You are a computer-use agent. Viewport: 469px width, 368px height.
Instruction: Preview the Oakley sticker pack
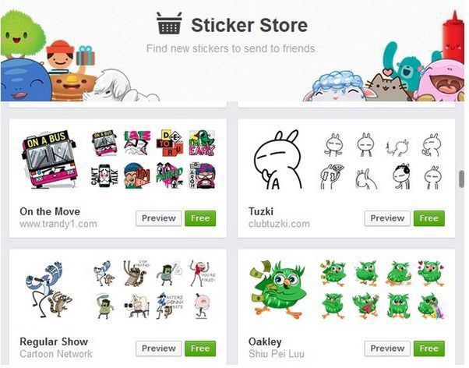(x=387, y=349)
